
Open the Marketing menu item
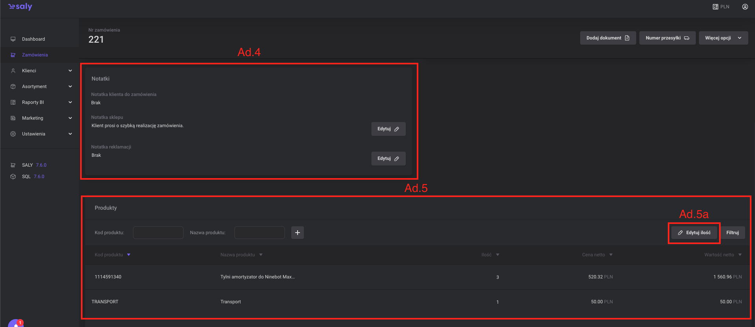click(33, 118)
